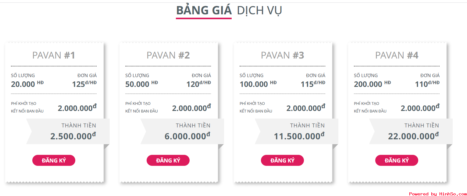Click the 11.500.000đ total price ribbon
The height and width of the screenshot is (196, 467).
click(297, 131)
